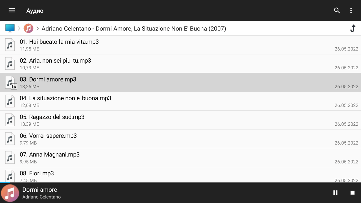Viewport: 361px width, 203px height.
Task: Click the Dormi amore title in player bar
Action: (40, 190)
